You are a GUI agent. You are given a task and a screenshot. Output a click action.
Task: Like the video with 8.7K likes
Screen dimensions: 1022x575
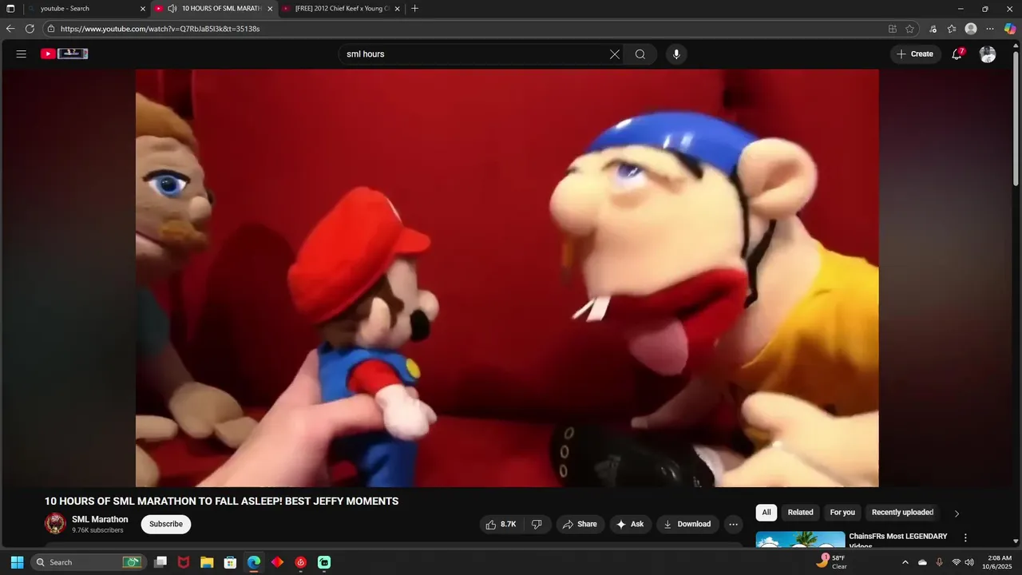tap(501, 524)
